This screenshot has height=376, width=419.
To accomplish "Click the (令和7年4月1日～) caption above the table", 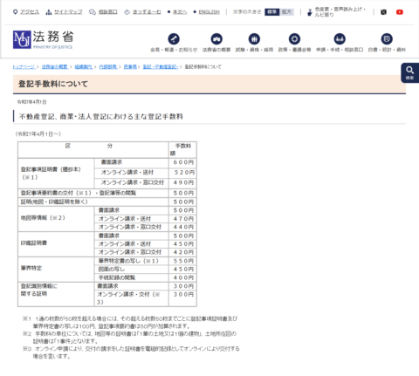I will [38, 133].
